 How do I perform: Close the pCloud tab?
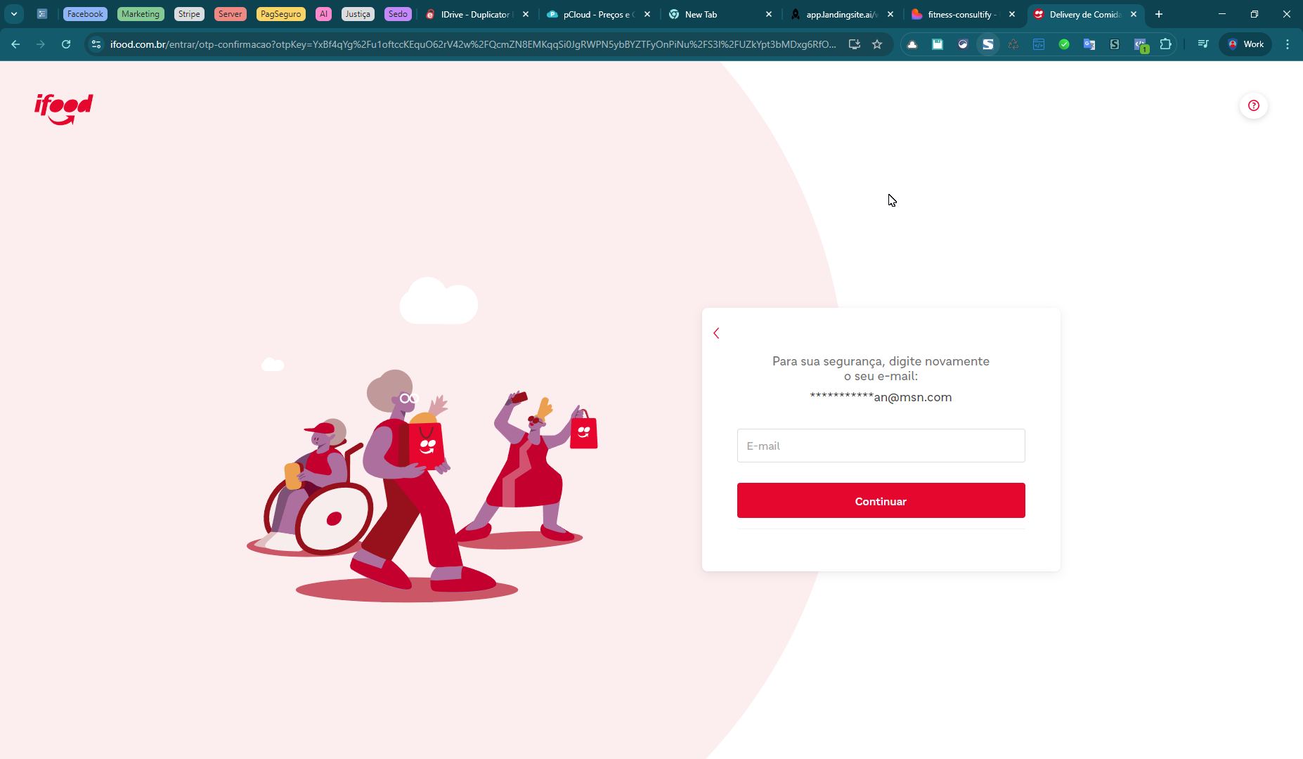click(x=647, y=14)
